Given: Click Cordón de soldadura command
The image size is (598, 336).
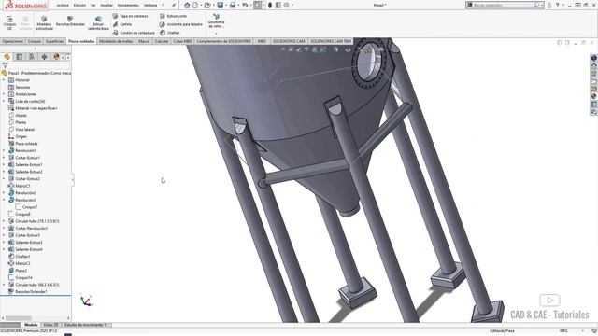Looking at the screenshot, I should (134, 33).
